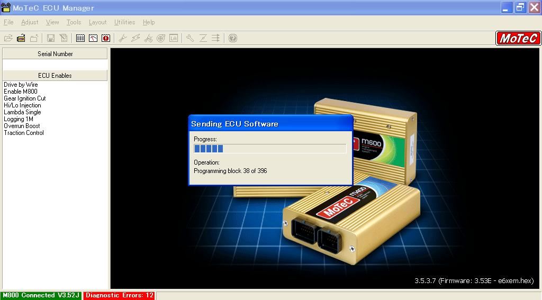Screen dimensions: 542x300
Task: Click the MoTeC ECU Manager title bar icon
Action: (6, 7)
